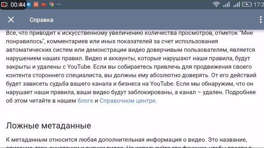Tap the line starting 'К метаданным относится'
The width and height of the screenshot is (264, 148).
pyautogui.click(x=127, y=140)
